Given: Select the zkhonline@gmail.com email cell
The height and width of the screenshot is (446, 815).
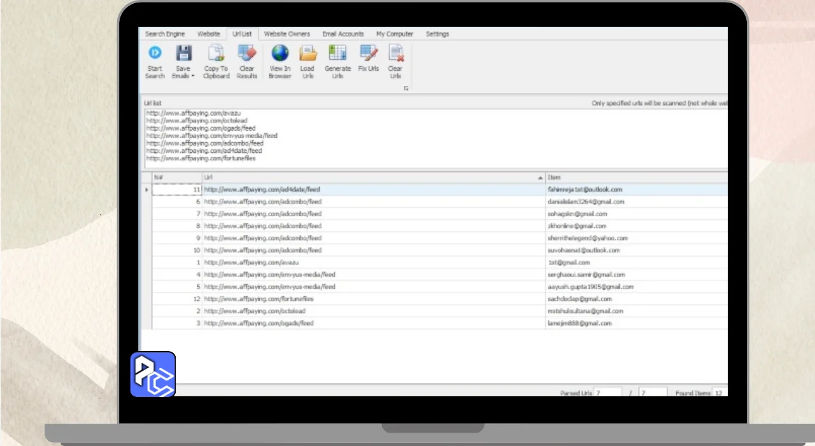Looking at the screenshot, I should [x=637, y=226].
